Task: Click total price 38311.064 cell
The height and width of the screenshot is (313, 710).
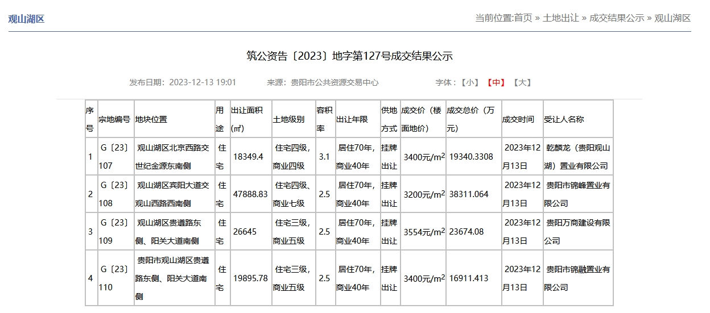Action: pyautogui.click(x=468, y=194)
